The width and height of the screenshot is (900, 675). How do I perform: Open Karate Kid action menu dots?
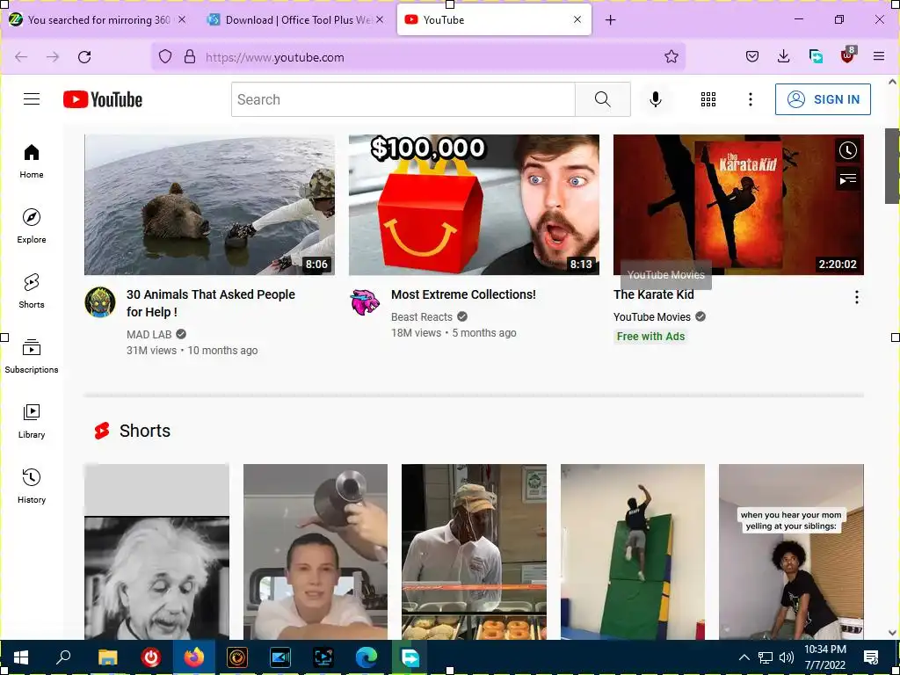coord(856,297)
